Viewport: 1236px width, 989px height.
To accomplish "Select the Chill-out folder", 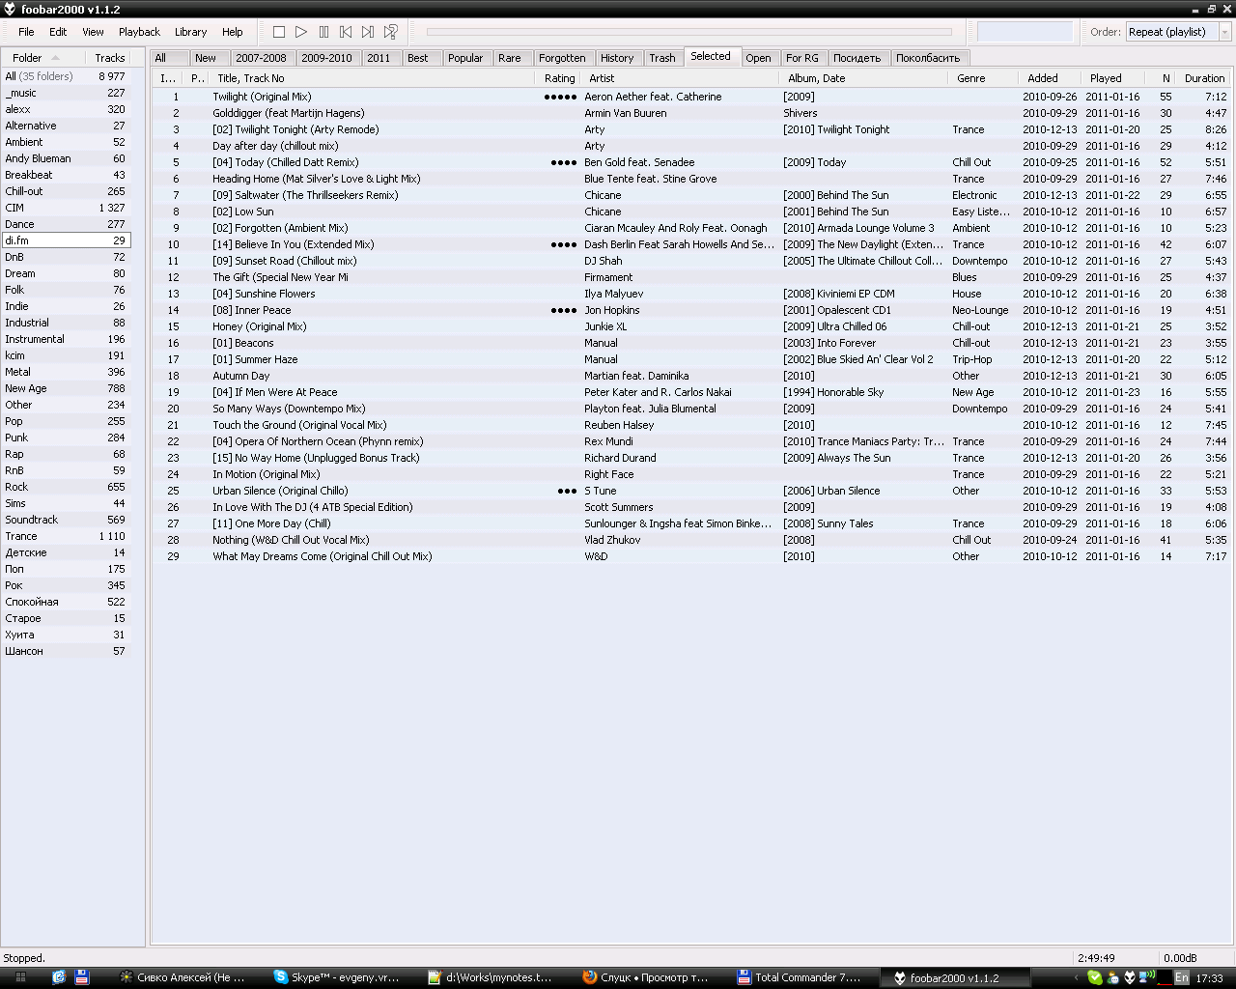I will click(x=66, y=191).
